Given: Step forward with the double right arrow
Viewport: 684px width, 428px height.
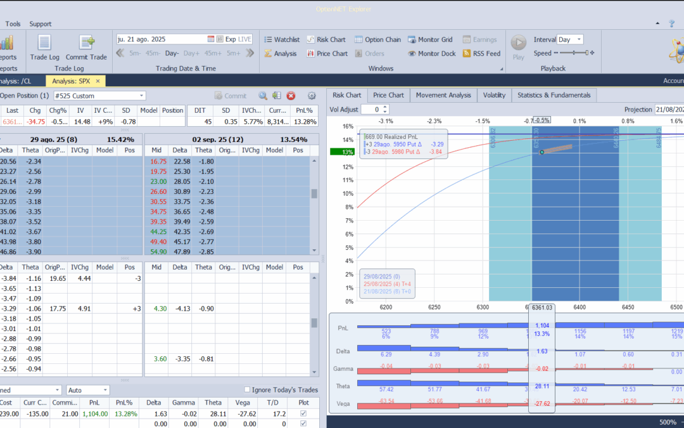Looking at the screenshot, I should (250, 53).
